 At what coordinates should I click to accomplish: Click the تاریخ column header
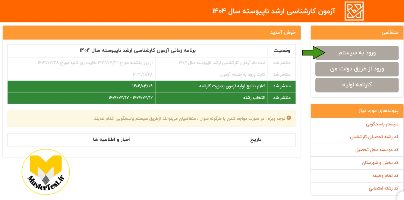pyautogui.click(x=256, y=140)
